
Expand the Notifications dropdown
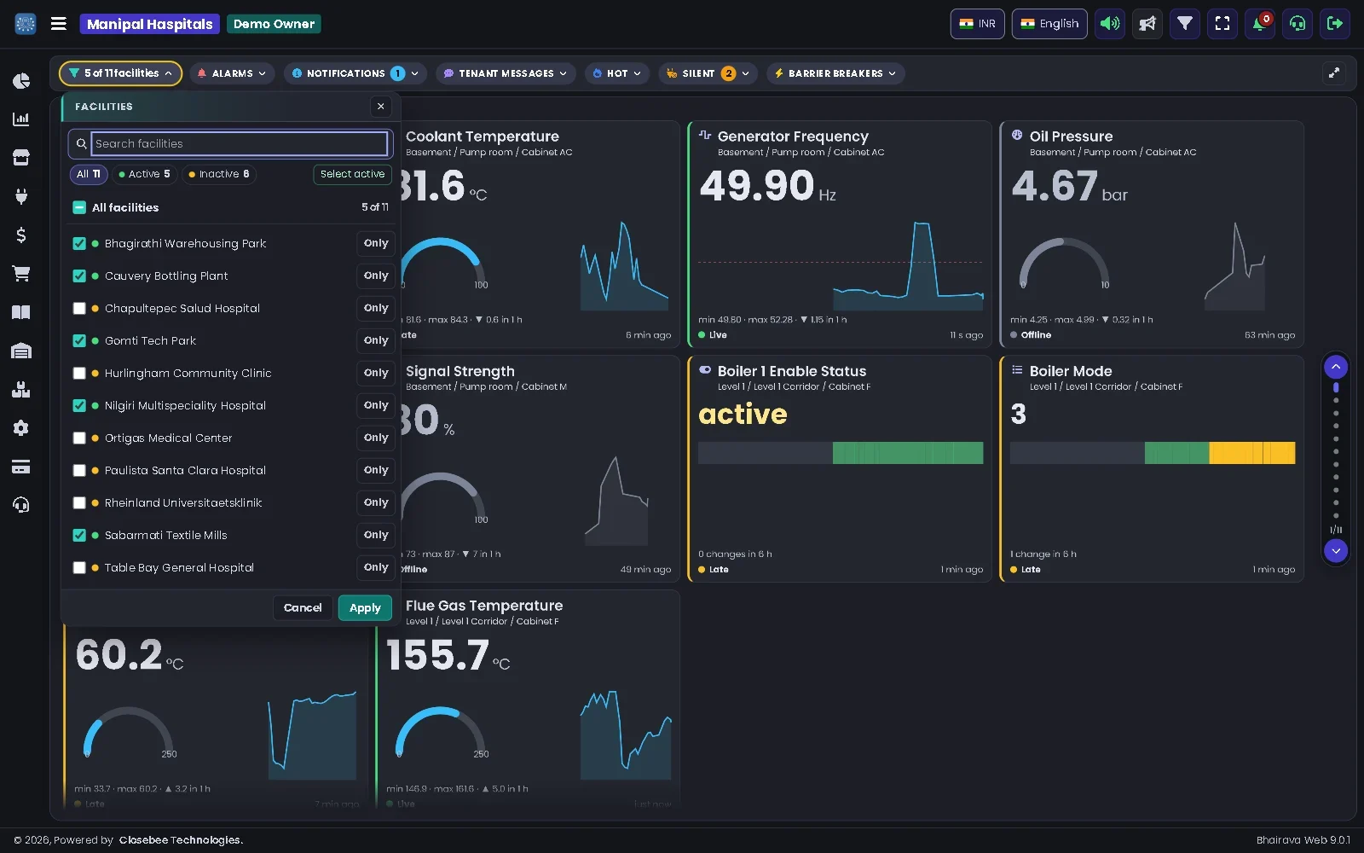(355, 73)
